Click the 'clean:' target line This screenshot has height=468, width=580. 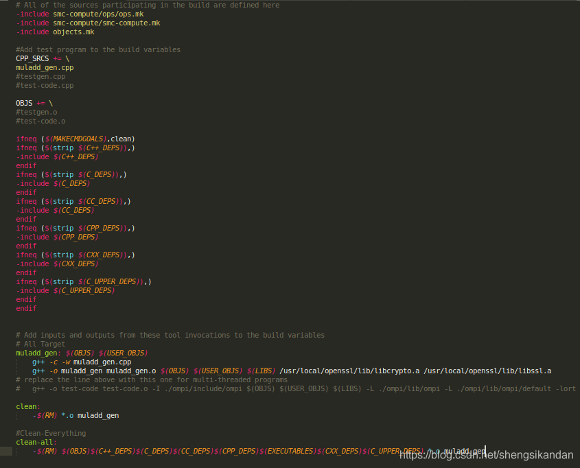[28, 407]
